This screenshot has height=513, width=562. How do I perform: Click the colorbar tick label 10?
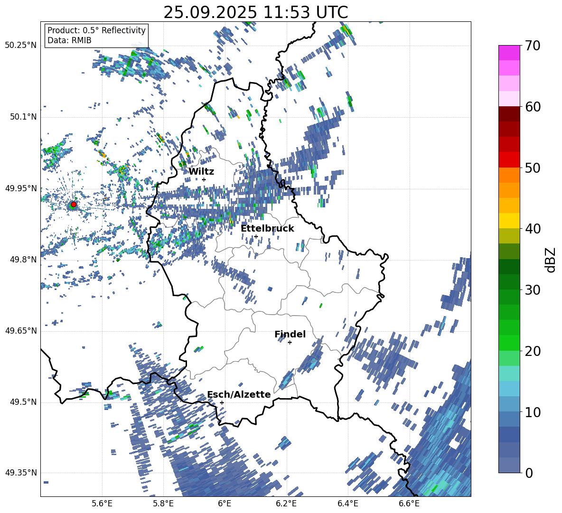tap(533, 412)
